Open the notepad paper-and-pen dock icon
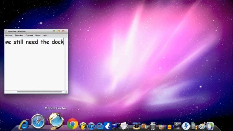Screen dimensions: 233x131 (124, 126)
